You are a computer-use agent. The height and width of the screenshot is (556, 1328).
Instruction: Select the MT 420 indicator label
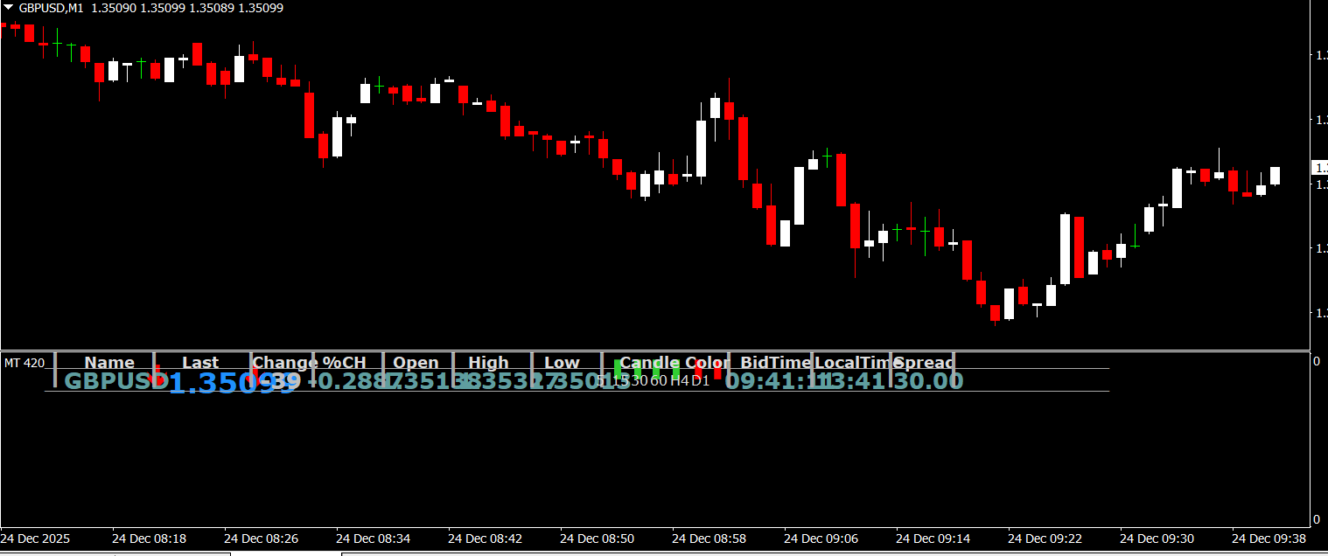click(x=24, y=363)
